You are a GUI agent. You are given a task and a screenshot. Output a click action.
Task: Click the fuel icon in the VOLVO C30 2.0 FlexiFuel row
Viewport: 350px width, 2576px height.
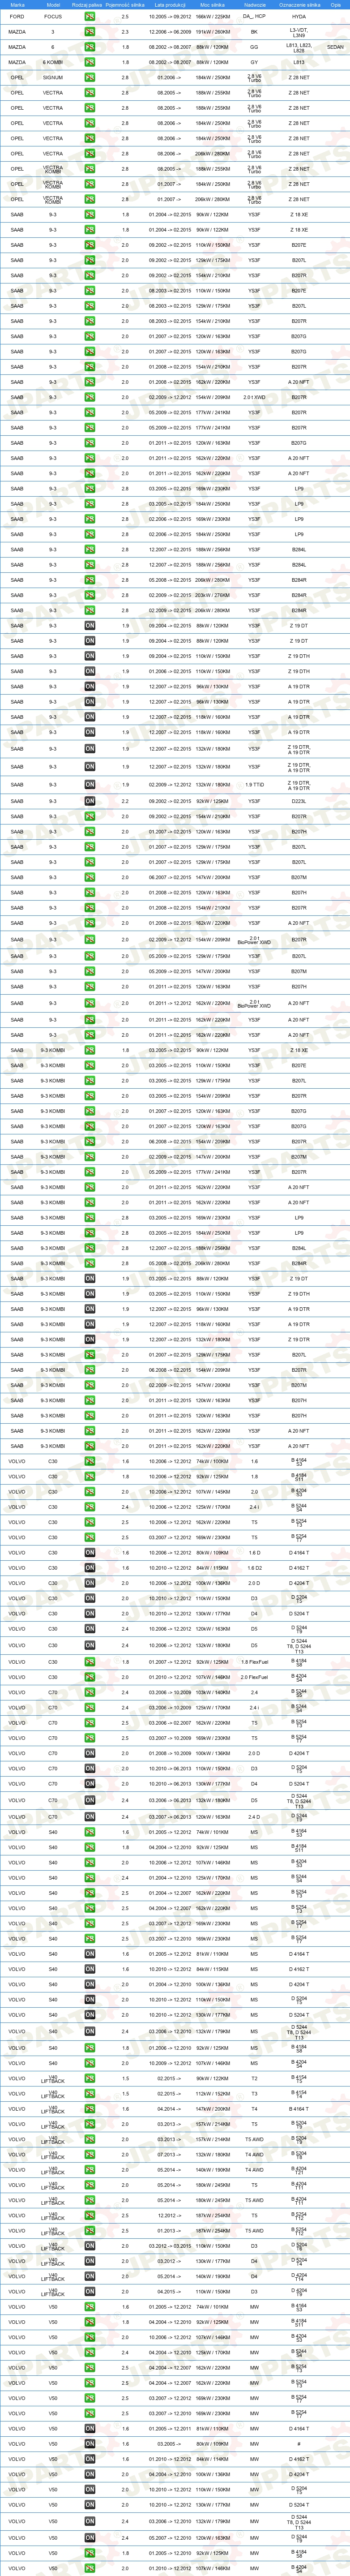coord(90,1677)
